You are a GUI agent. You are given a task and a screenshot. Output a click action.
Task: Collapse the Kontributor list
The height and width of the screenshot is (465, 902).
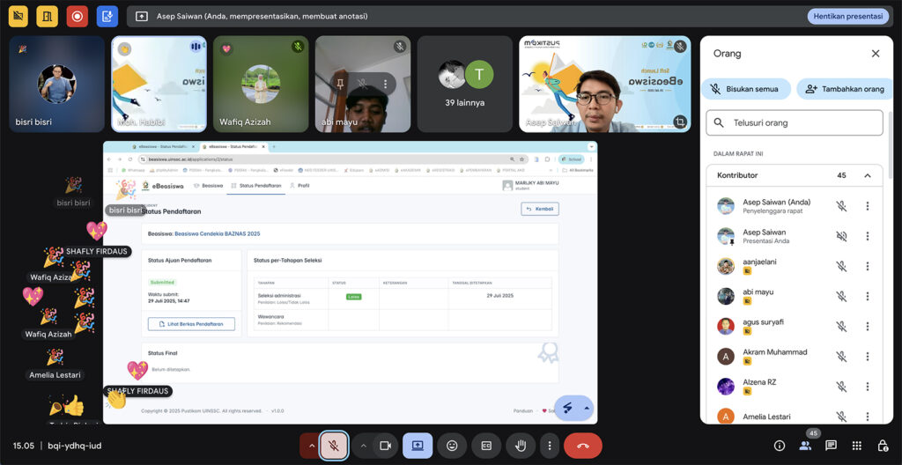(x=867, y=175)
